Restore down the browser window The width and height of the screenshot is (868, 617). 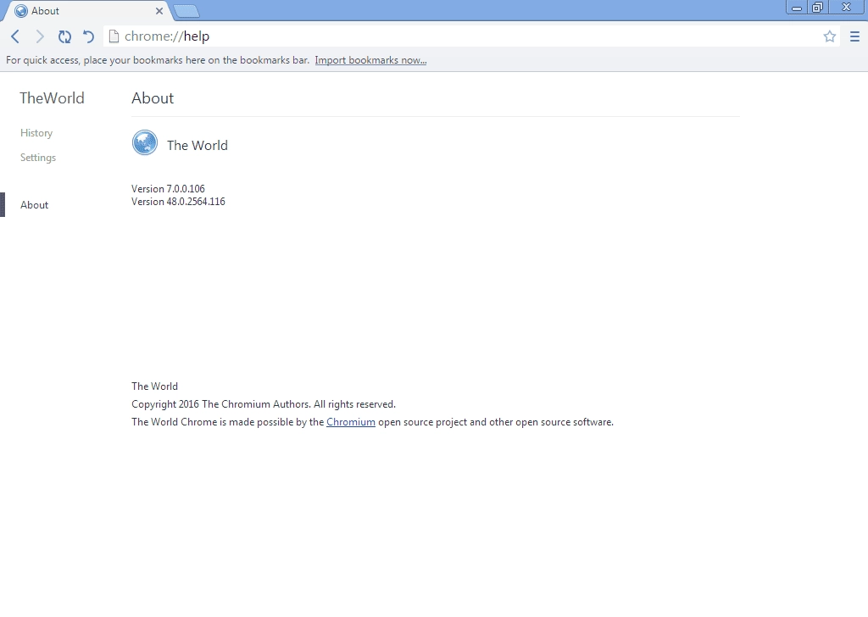tap(818, 7)
